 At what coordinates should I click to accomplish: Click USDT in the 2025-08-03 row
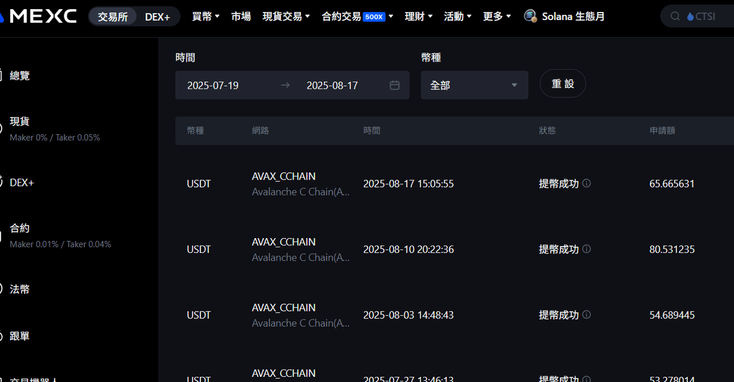[199, 315]
